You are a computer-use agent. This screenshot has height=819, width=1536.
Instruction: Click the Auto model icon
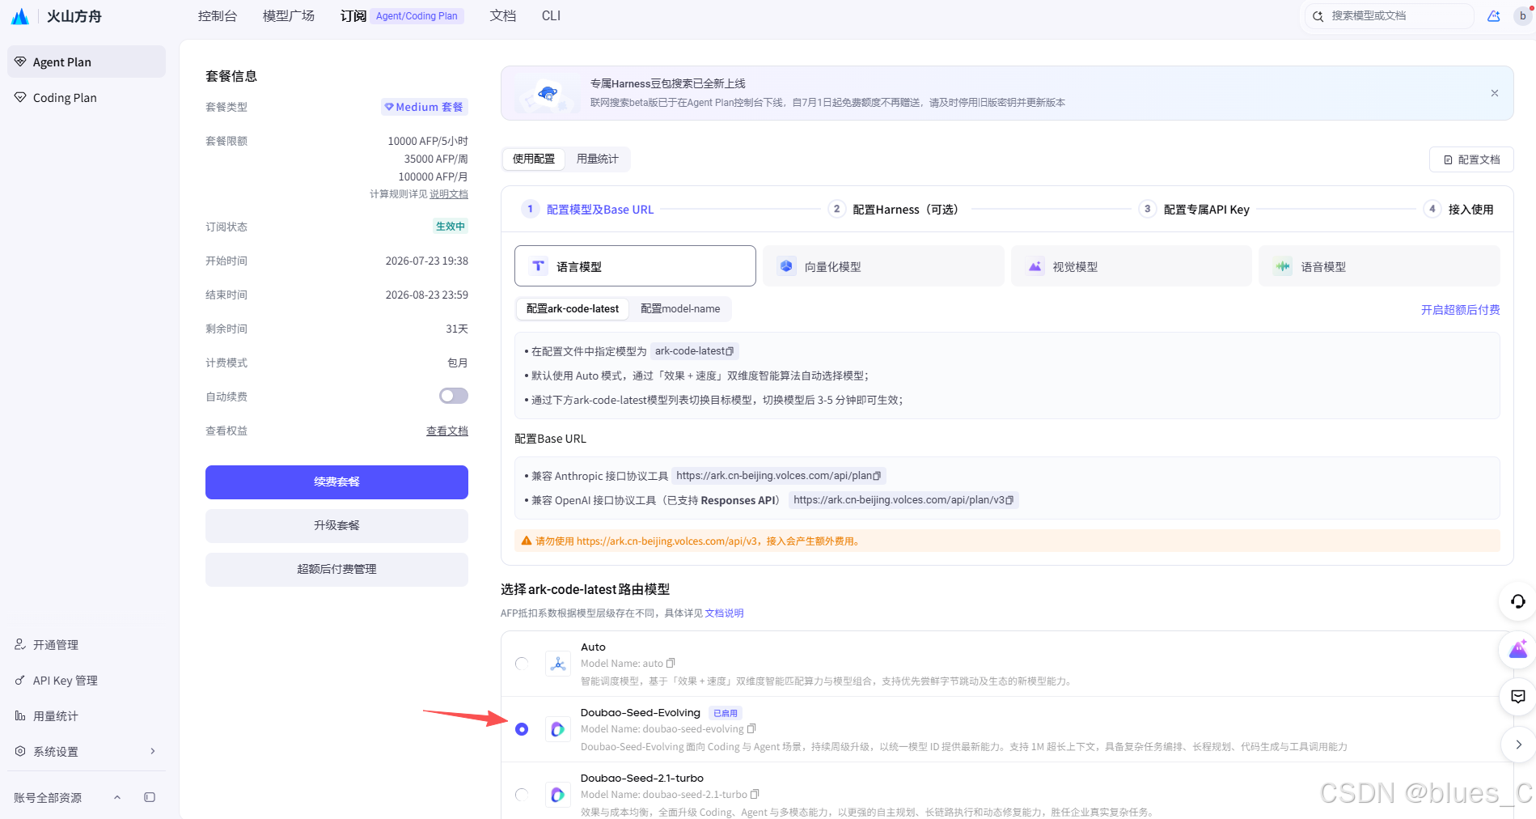[558, 664]
